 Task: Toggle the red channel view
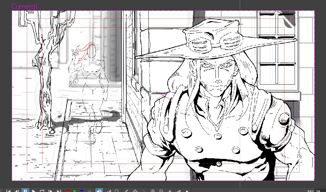pos(67,191)
